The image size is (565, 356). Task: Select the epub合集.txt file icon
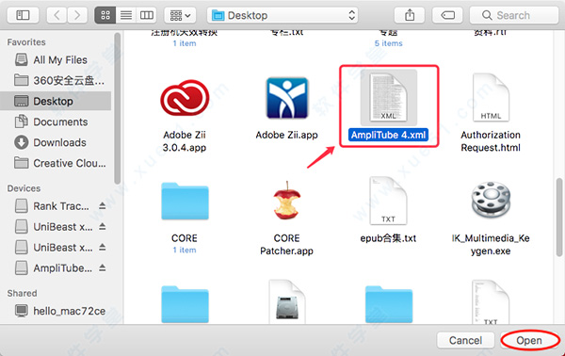click(x=388, y=201)
